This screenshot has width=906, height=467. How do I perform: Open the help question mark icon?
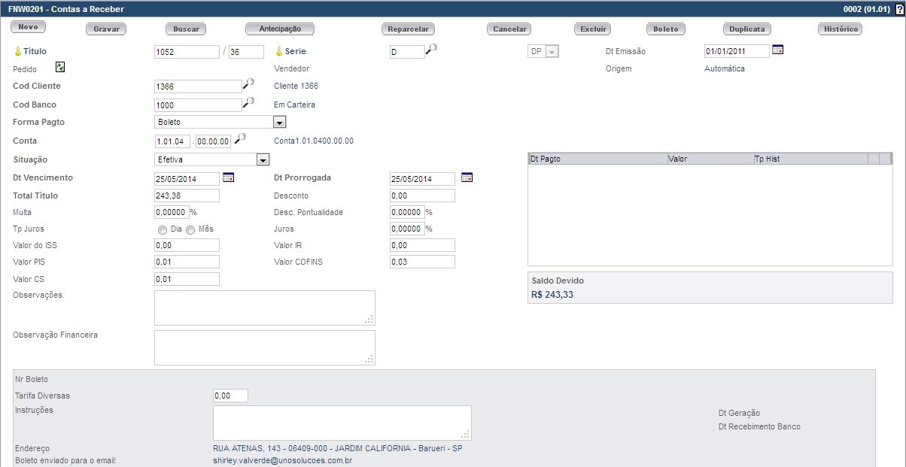900,9
